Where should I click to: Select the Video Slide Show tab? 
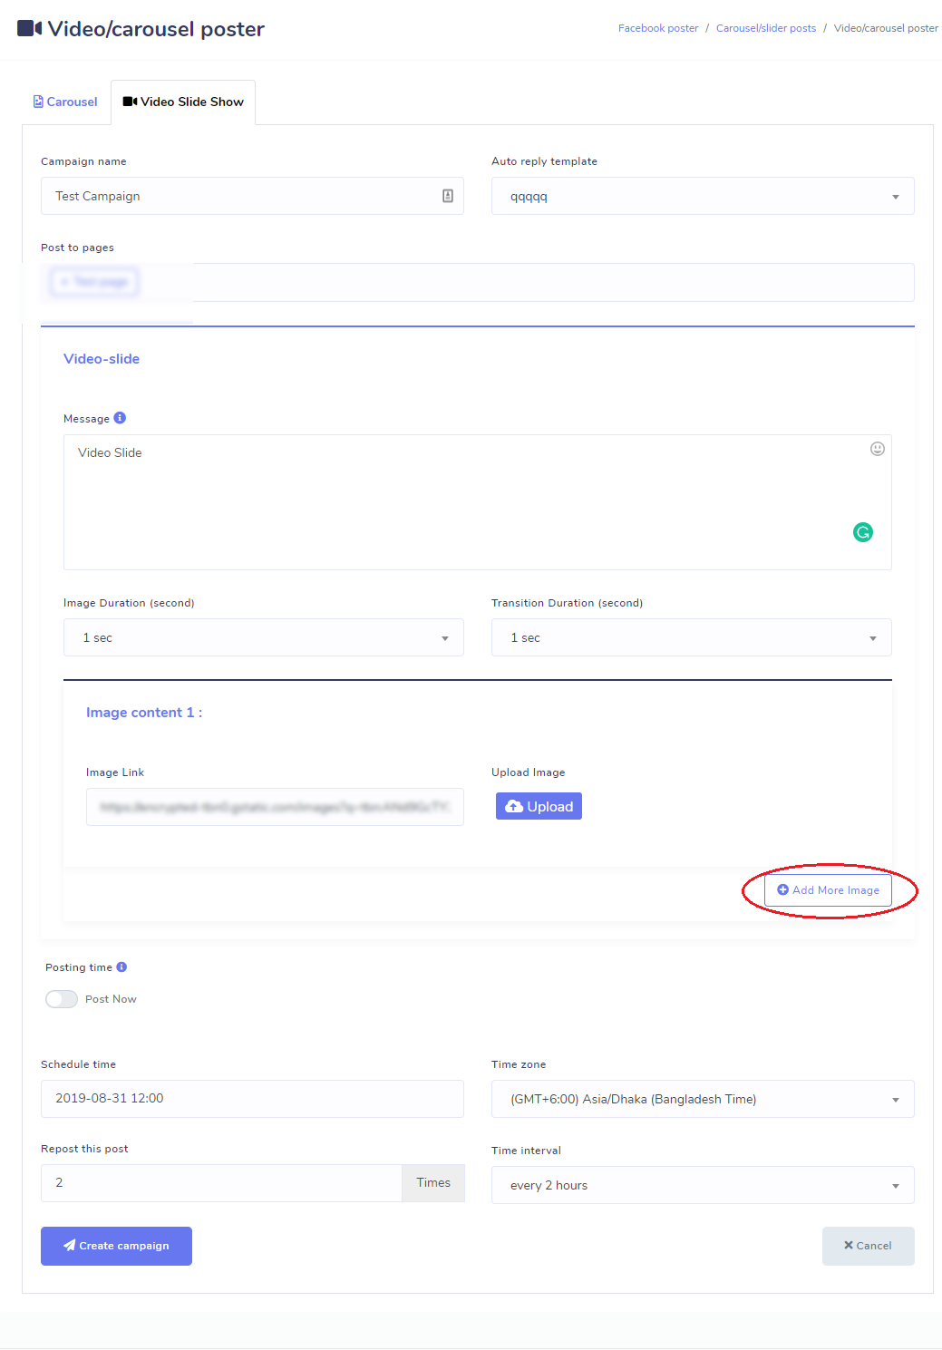pos(183,102)
